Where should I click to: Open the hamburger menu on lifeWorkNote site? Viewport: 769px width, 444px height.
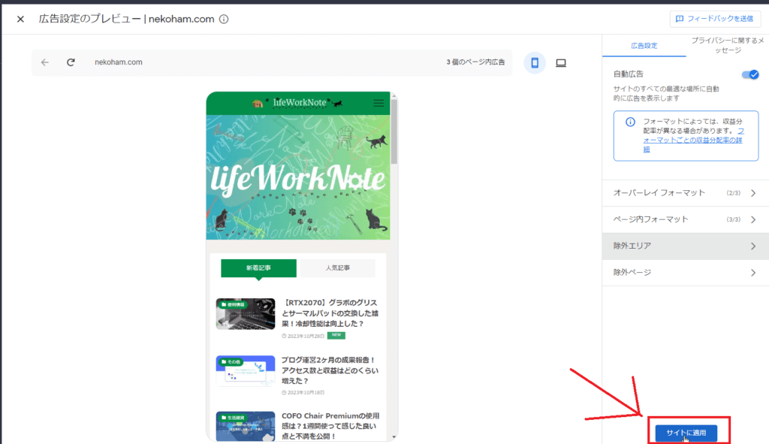378,103
